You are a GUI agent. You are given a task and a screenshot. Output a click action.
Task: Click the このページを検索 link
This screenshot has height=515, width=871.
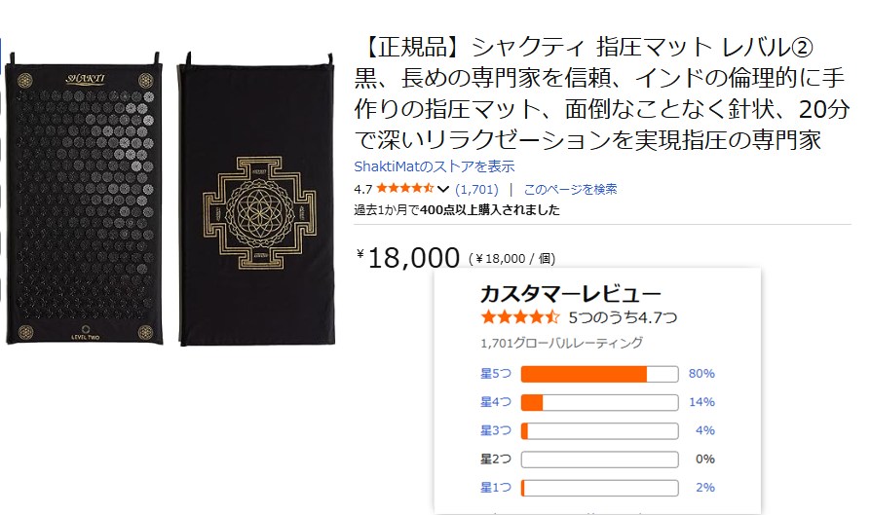click(x=570, y=189)
